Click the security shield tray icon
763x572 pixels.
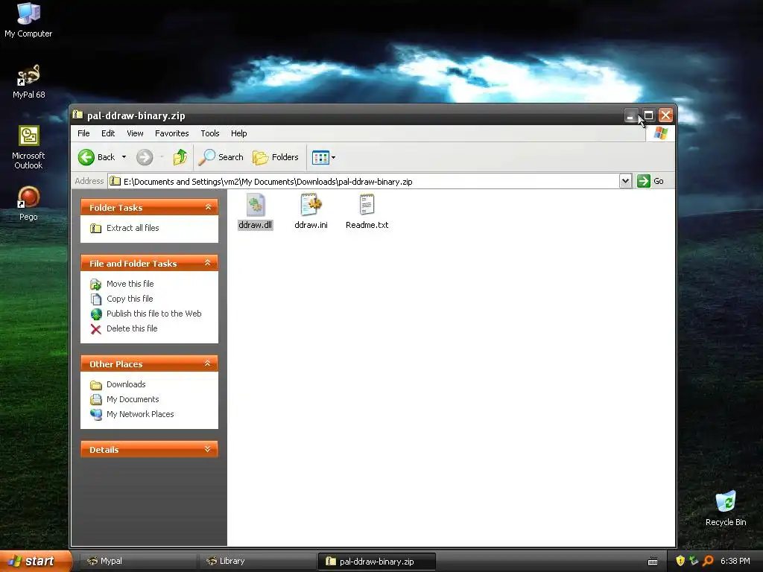(680, 562)
